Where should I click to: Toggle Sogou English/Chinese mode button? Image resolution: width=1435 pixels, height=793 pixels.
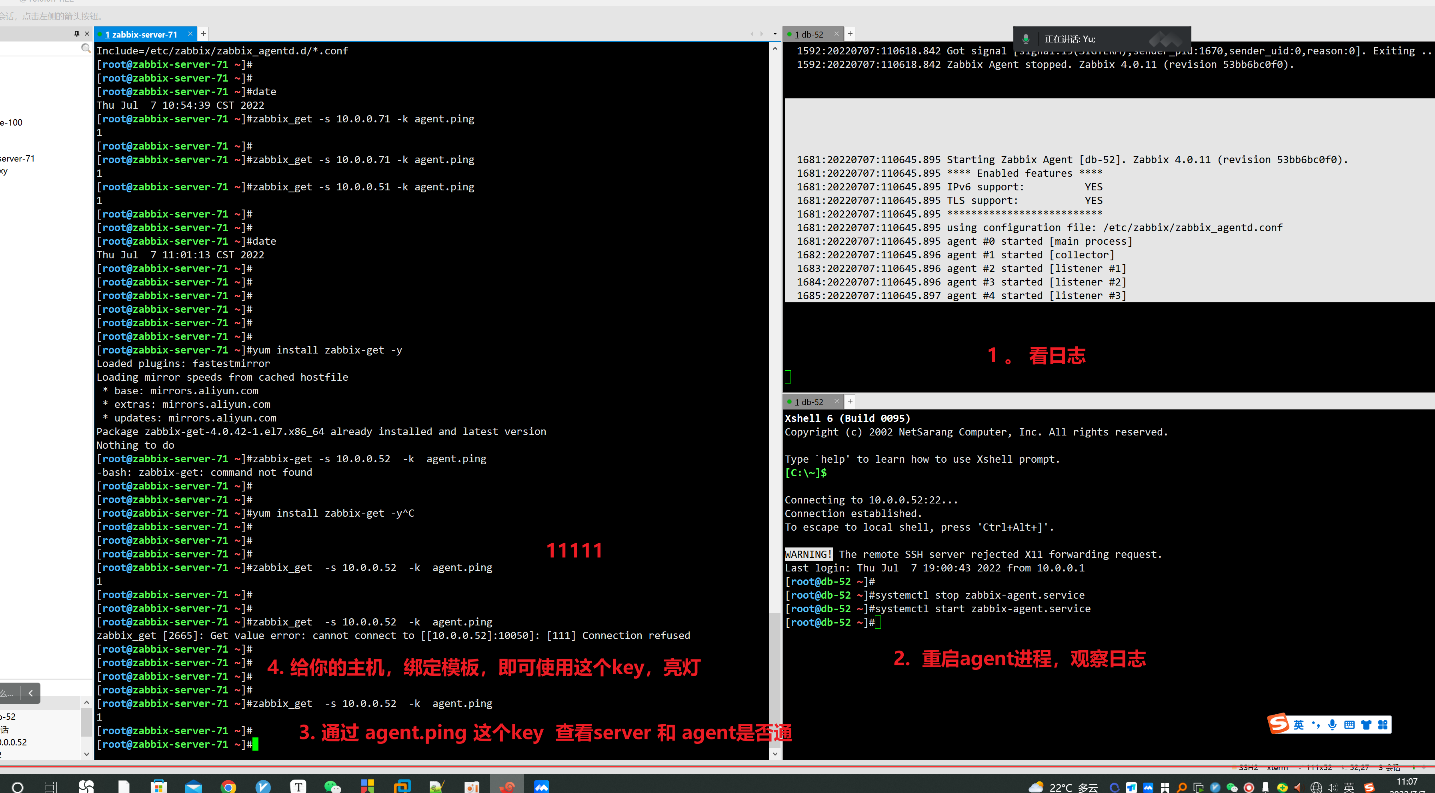pos(1299,725)
